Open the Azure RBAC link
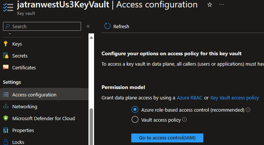264x145 pixels. [x=189, y=98]
